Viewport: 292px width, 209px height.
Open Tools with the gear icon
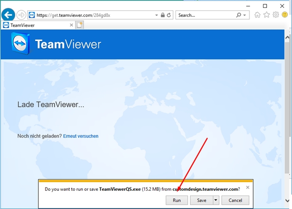click(276, 14)
